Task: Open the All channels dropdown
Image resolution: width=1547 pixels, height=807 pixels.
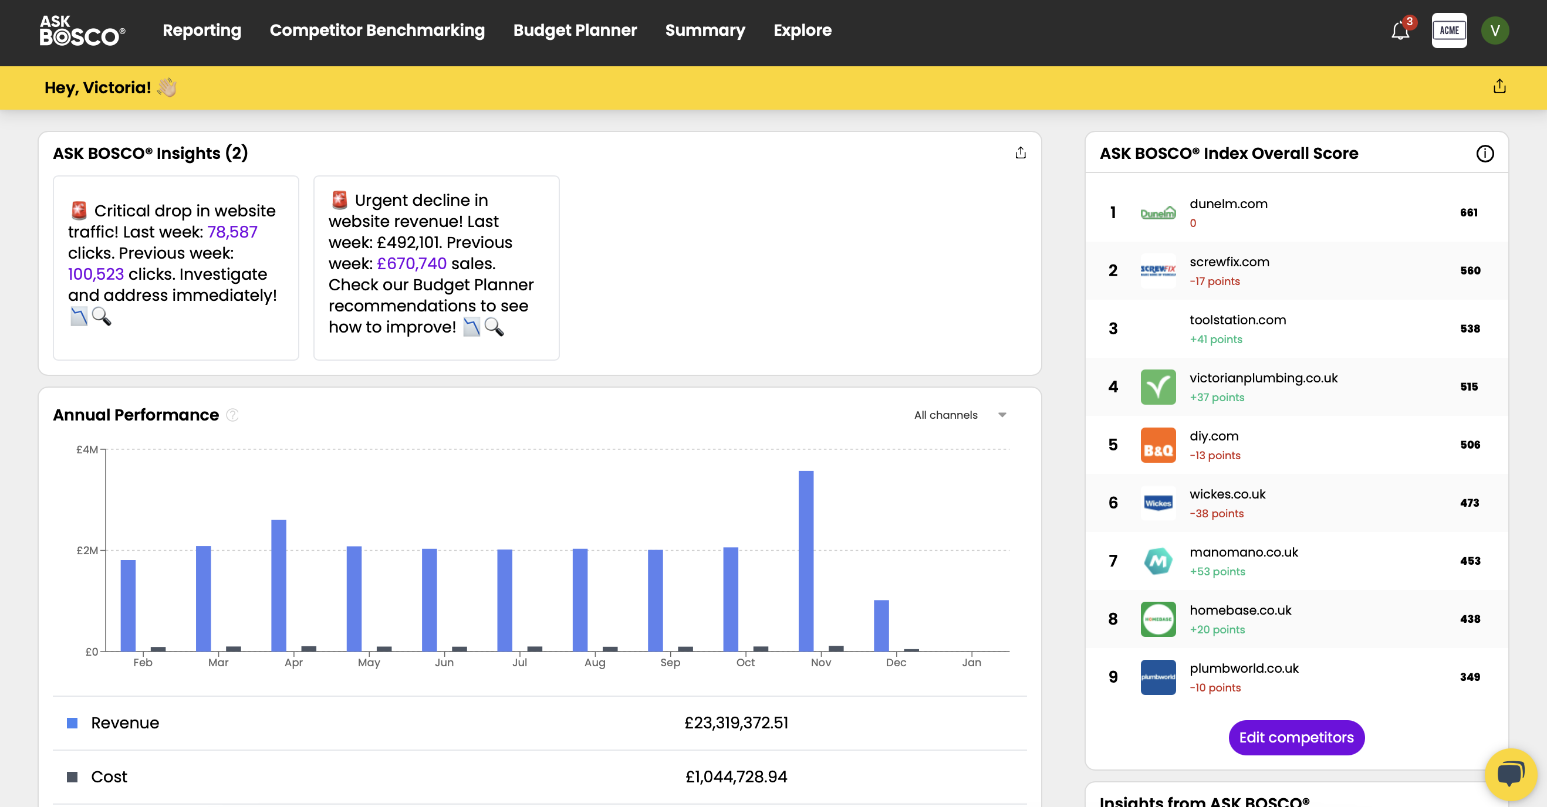Action: pos(959,415)
